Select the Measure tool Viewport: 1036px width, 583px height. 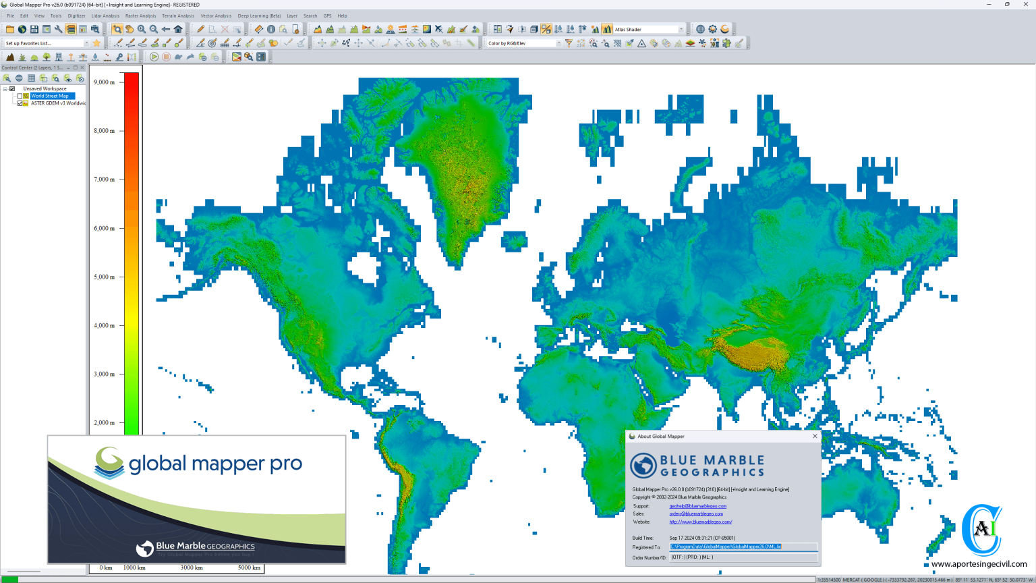260,29
